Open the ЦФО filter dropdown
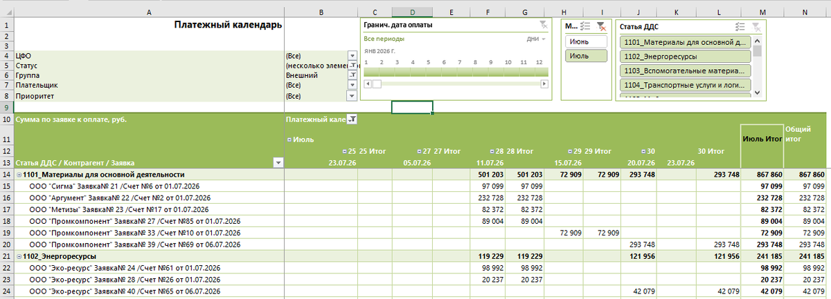831x299 pixels. 352,56
